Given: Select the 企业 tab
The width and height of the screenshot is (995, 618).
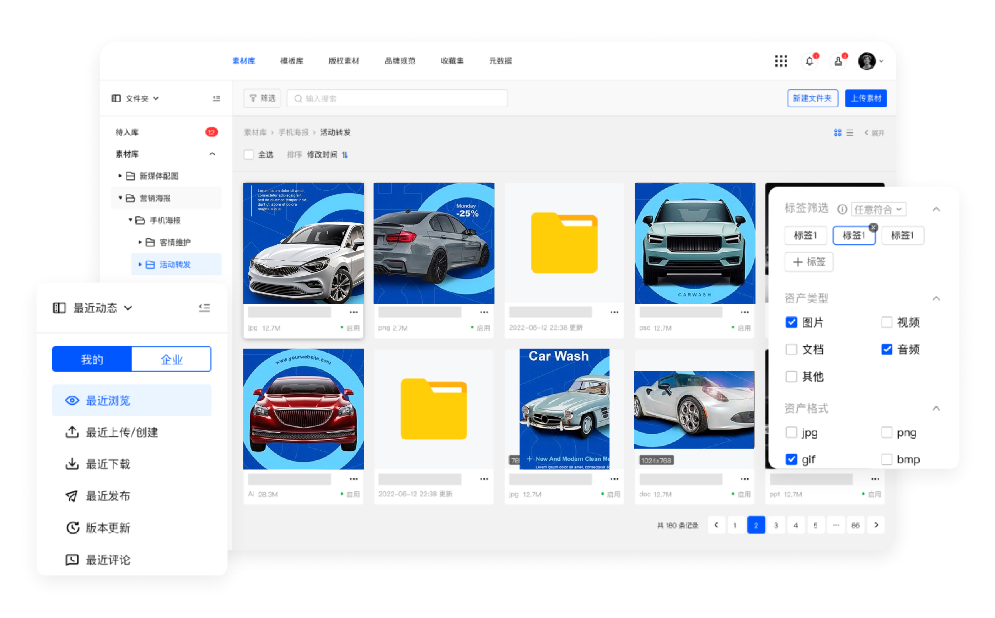Looking at the screenshot, I should tap(171, 359).
